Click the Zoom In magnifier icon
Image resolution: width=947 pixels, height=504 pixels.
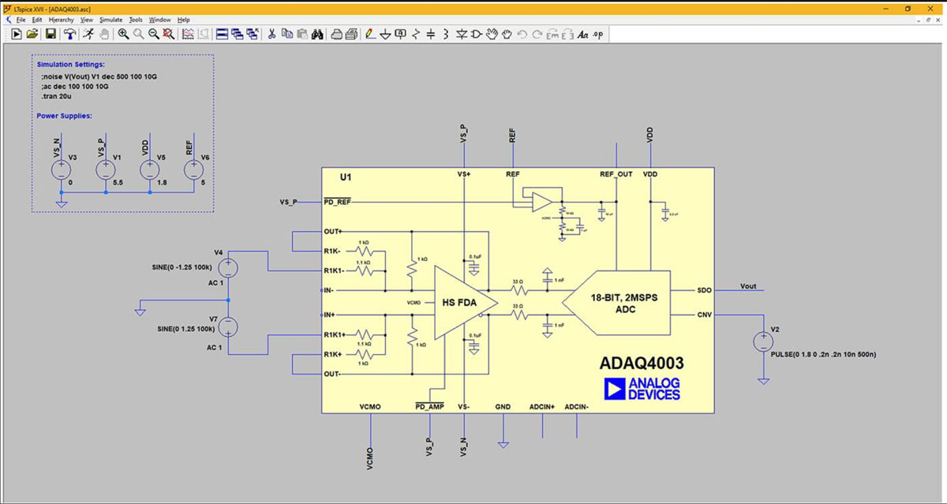[x=123, y=34]
